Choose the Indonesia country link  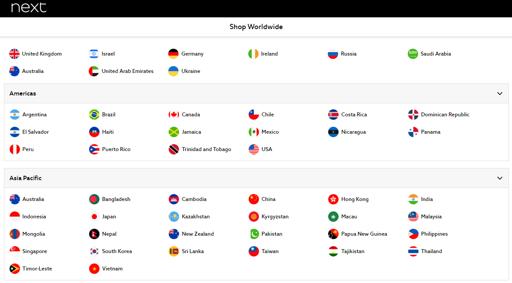28,217
